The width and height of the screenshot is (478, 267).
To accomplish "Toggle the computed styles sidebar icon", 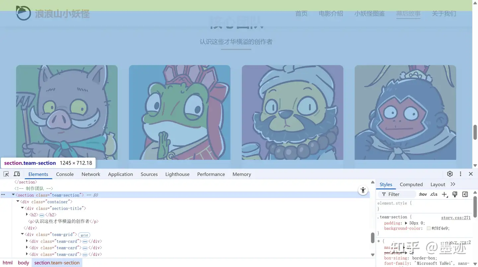I will (465, 194).
